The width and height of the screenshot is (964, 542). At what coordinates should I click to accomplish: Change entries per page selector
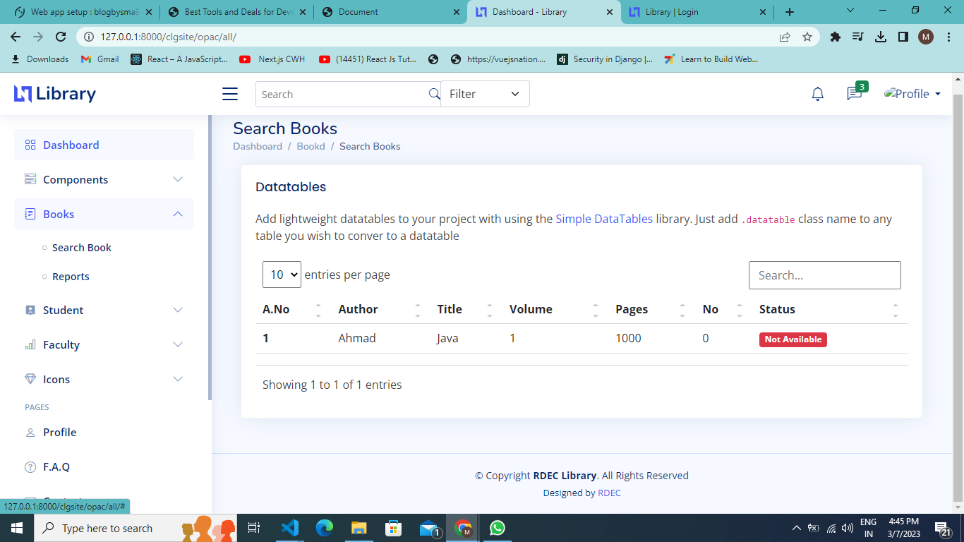pyautogui.click(x=282, y=275)
